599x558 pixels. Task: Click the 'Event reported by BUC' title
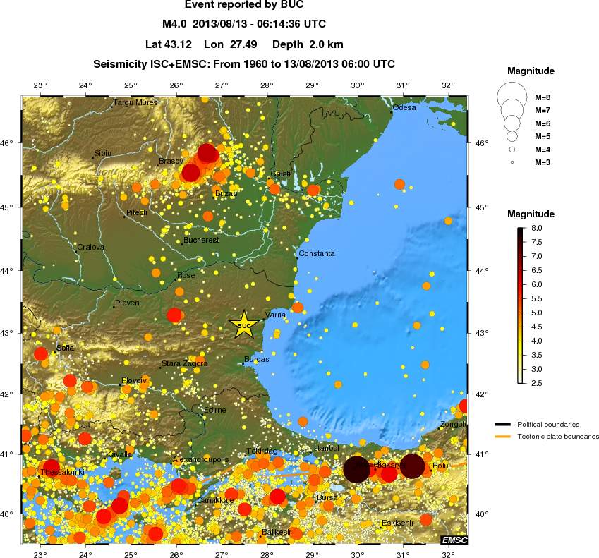point(244,4)
